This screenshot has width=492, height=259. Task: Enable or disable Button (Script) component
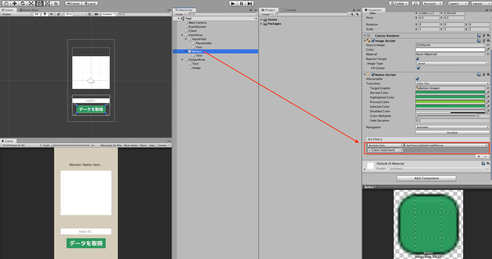click(373, 75)
